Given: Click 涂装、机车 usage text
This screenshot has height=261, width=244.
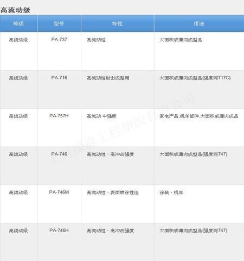Looking at the screenshot, I should click(x=171, y=192).
